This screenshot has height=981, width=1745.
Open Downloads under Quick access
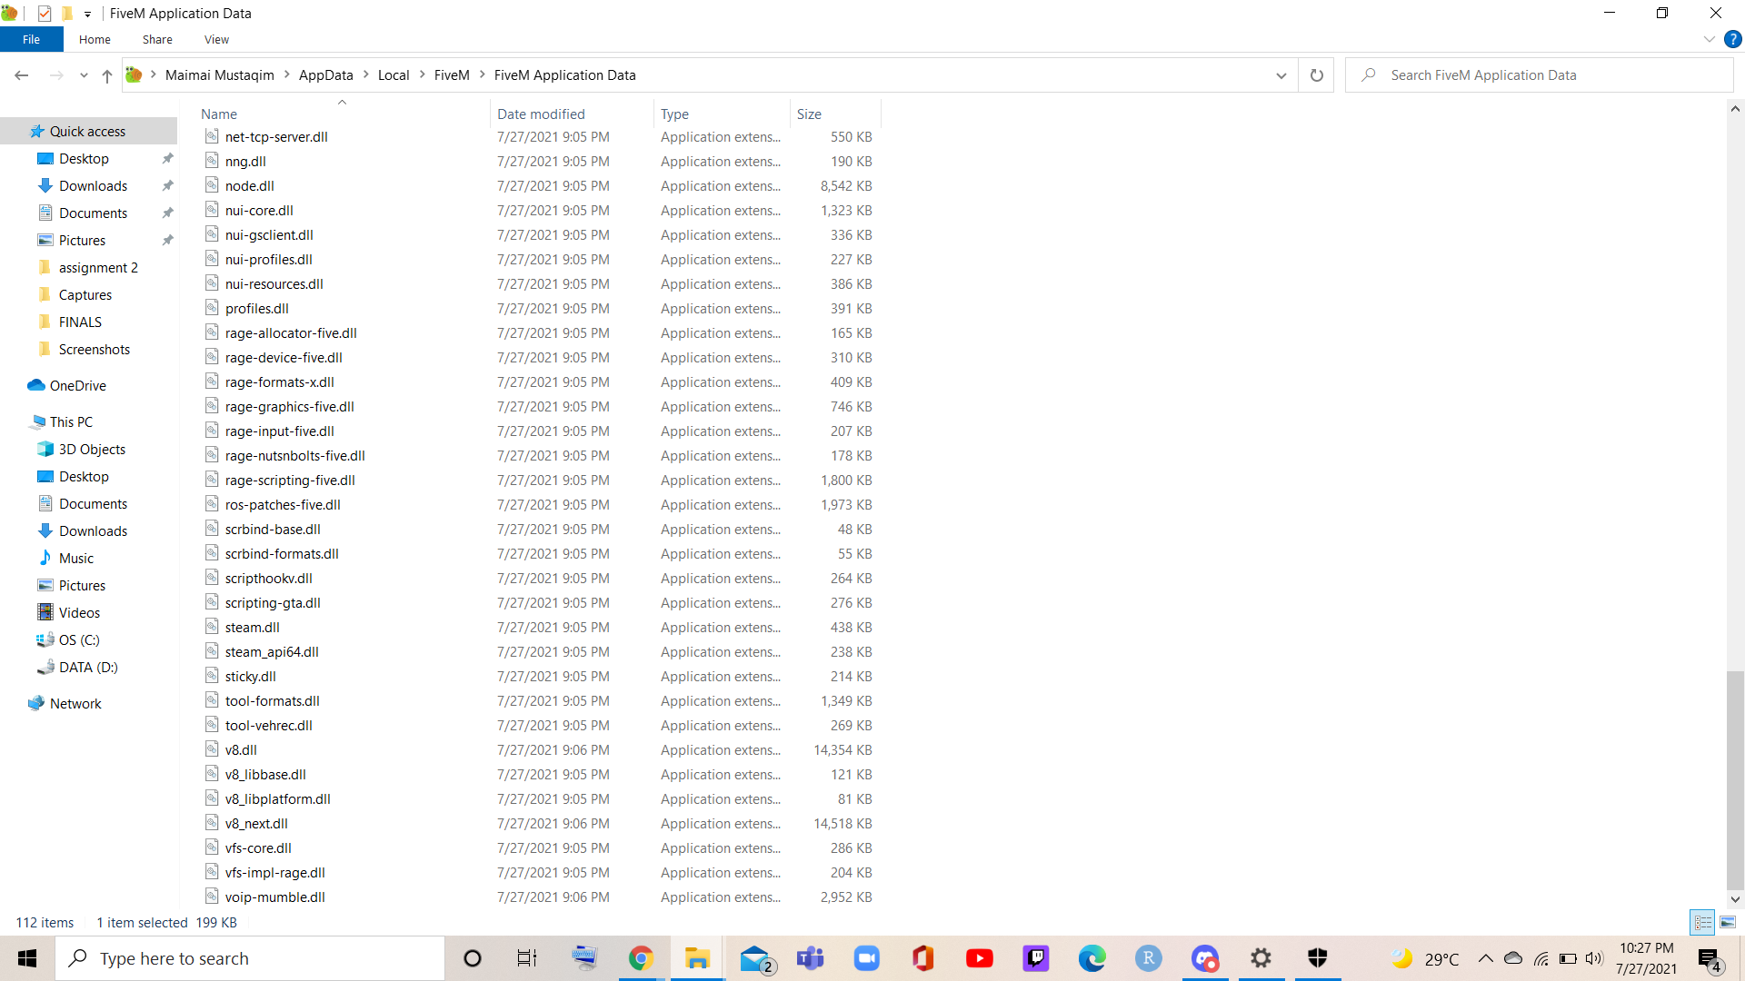(x=93, y=185)
